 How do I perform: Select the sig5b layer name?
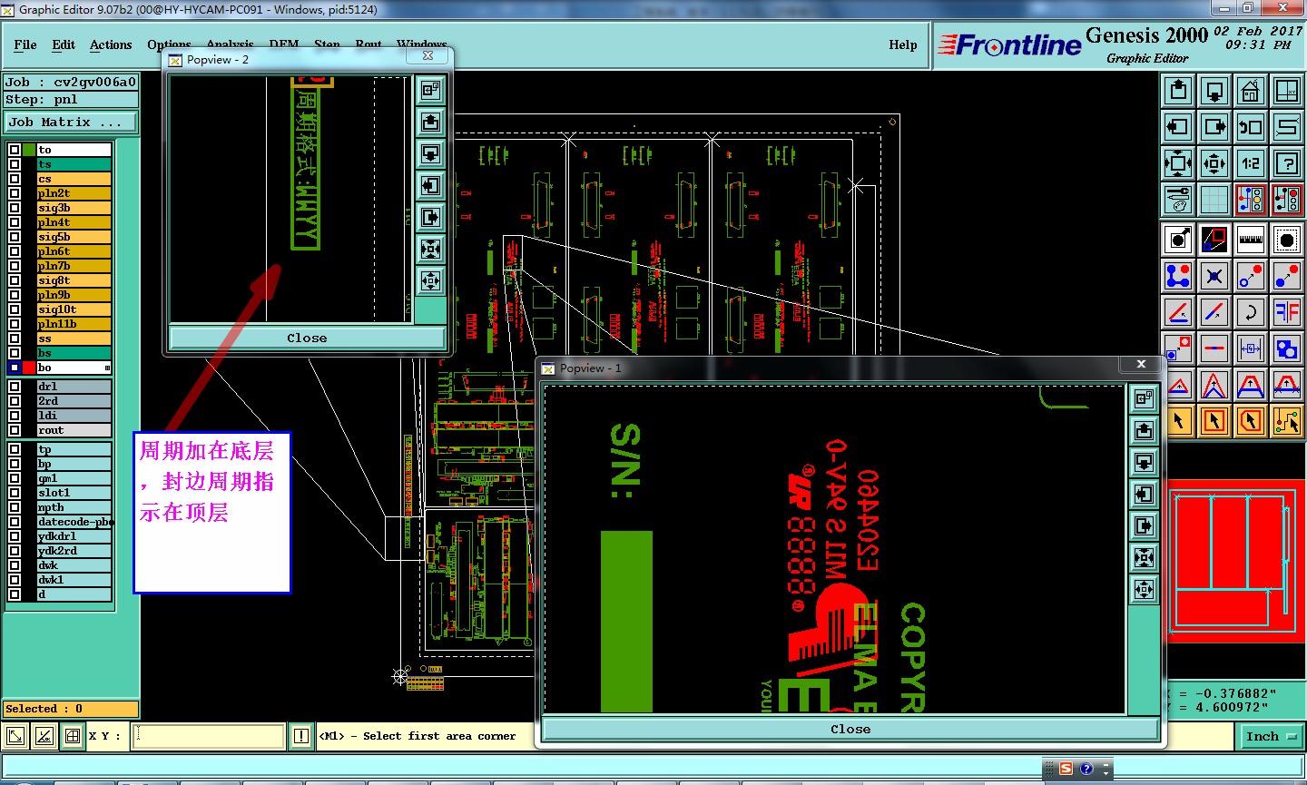[x=74, y=237]
